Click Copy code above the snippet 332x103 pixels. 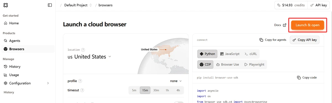(307, 78)
